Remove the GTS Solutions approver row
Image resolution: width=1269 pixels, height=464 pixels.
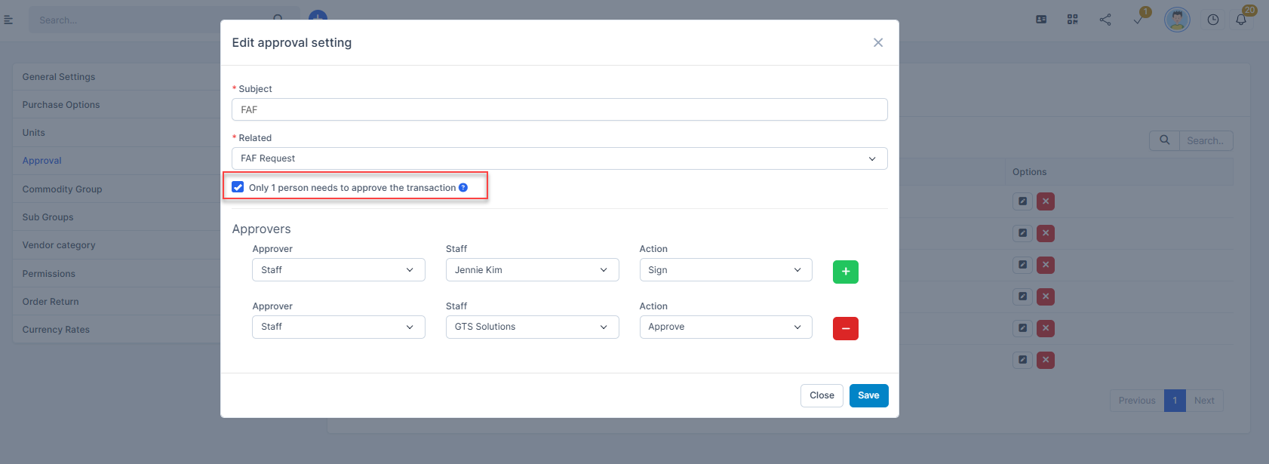[845, 328]
